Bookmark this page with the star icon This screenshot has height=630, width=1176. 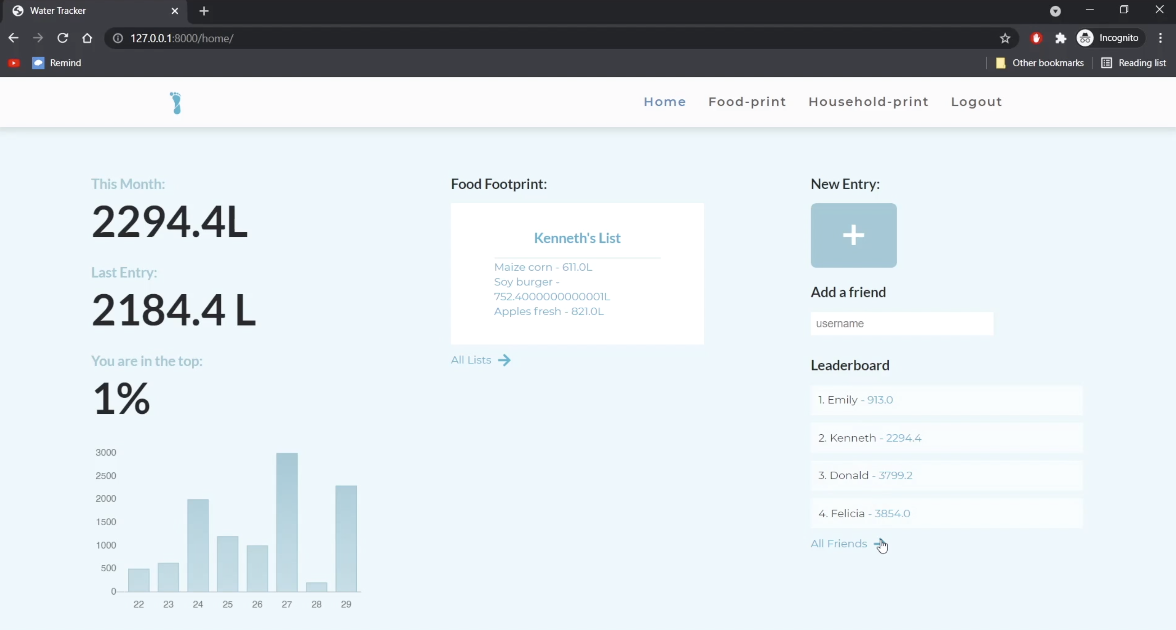1005,38
